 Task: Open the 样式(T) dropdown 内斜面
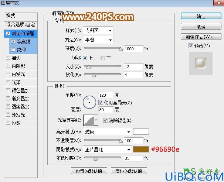(98, 30)
